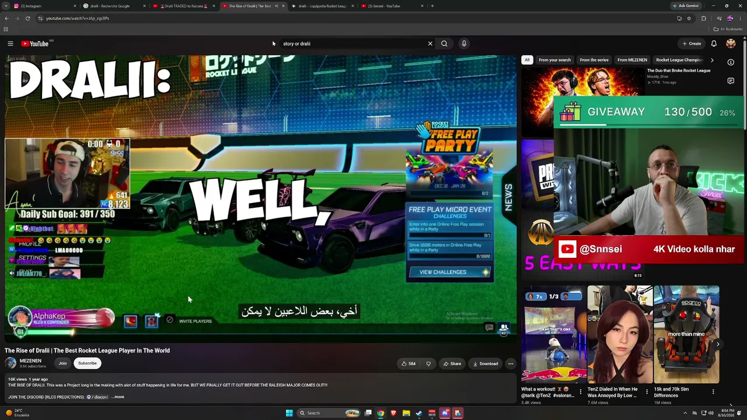Select the 'From your search' chip
Image resolution: width=747 pixels, height=420 pixels.
coord(554,60)
